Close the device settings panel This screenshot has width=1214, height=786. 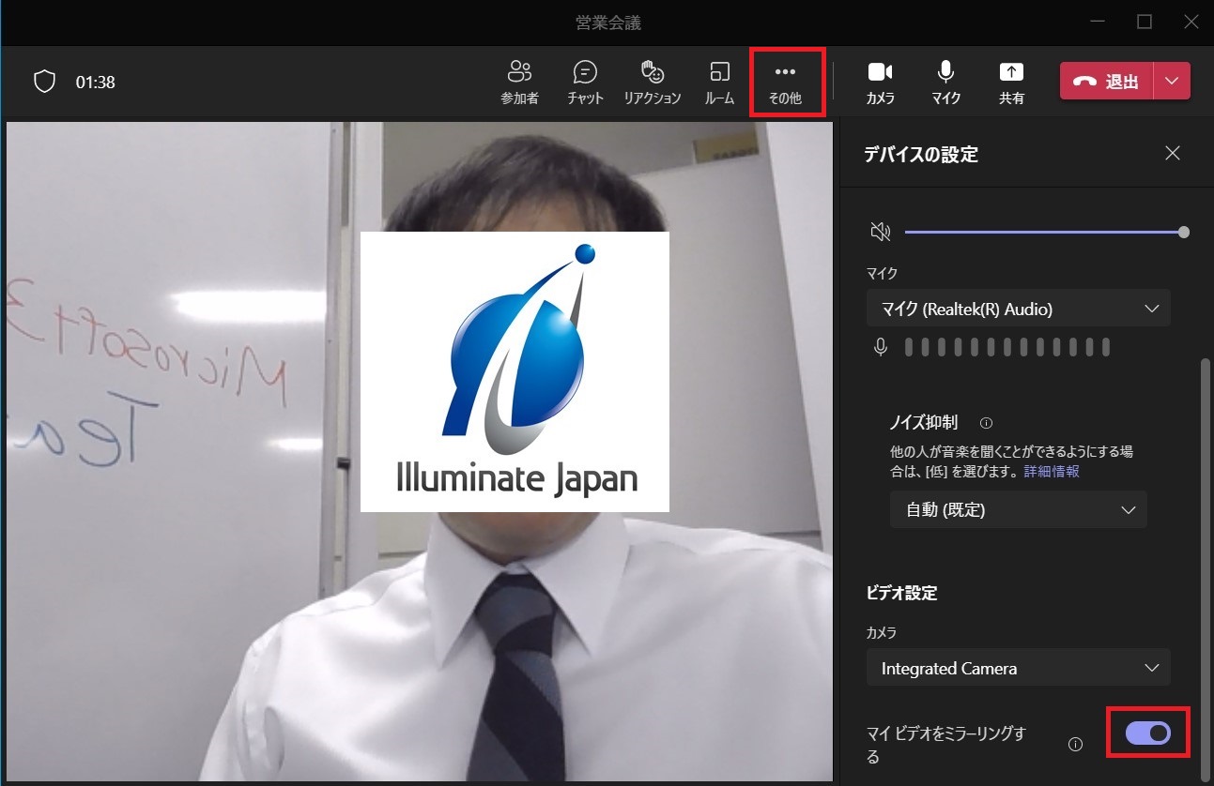(1172, 153)
